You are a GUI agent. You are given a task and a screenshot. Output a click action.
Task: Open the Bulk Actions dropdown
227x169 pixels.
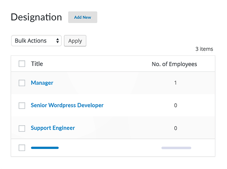[x=36, y=41]
